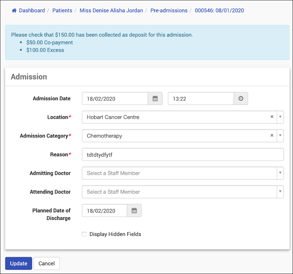Tick the Display Hidden Fields checkbox
This screenshot has height=274, width=293.
[84, 234]
